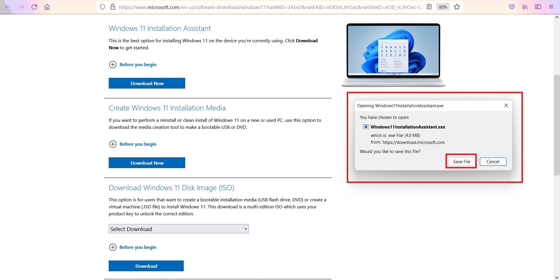Screen dimensions: 560x280
Task: Expand Before you begin under Disk Image ISO
Action: [x=133, y=247]
